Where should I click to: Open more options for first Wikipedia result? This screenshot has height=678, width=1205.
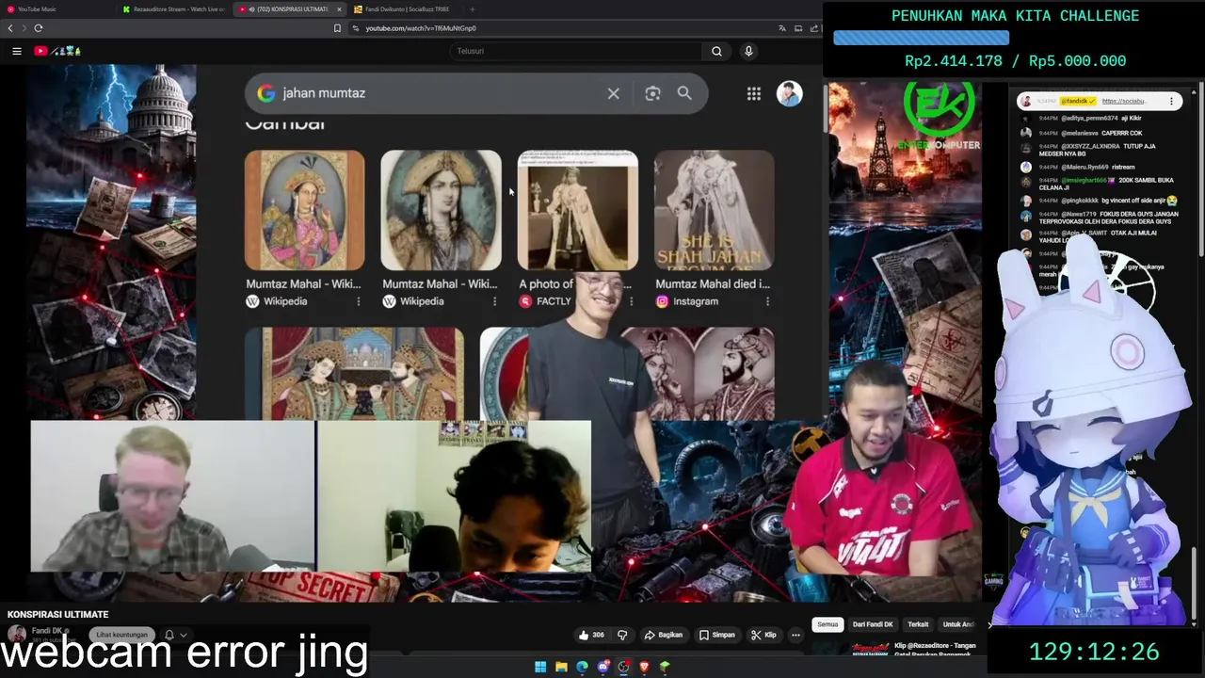coord(358,301)
